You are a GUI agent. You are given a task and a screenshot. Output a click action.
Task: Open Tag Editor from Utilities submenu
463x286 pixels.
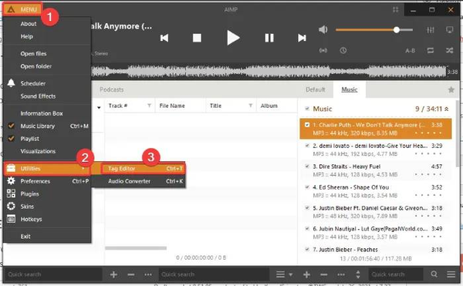[x=143, y=168]
